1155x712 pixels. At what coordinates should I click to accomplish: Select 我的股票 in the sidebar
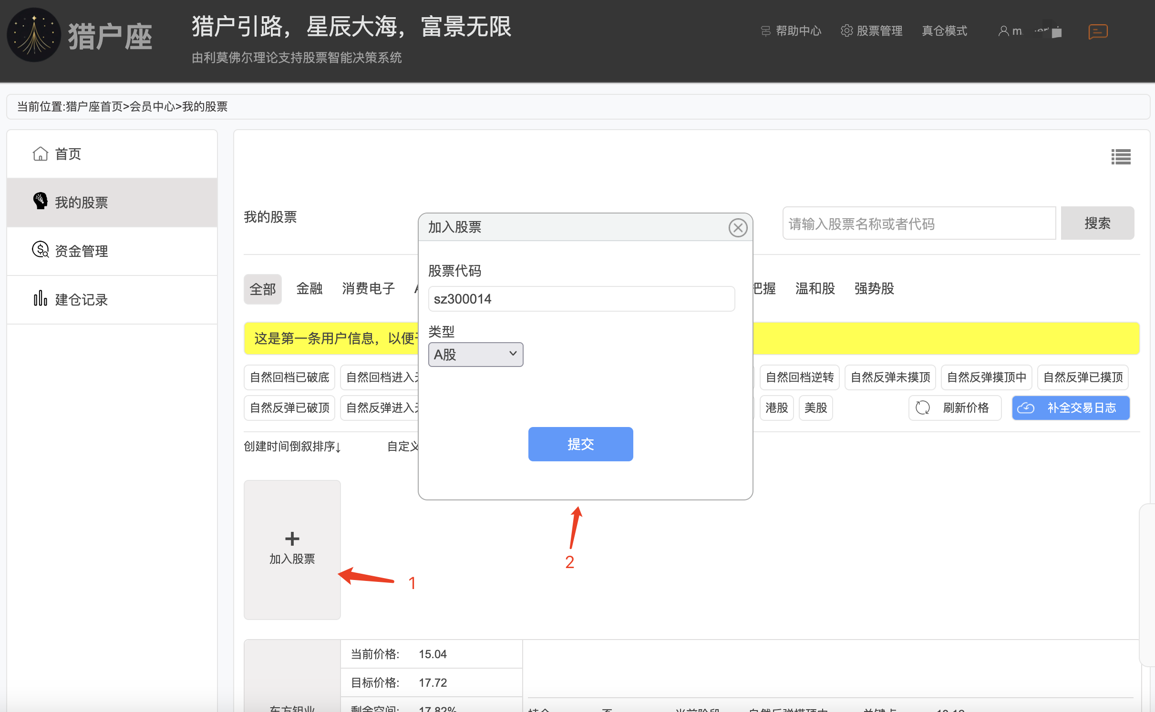point(112,203)
